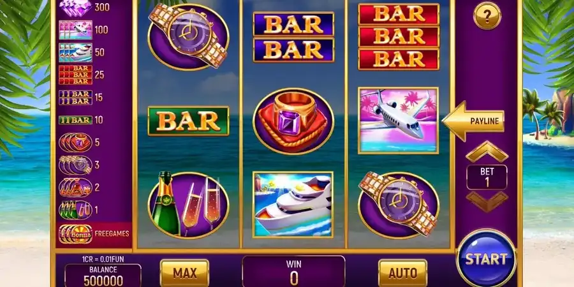This screenshot has height=287, width=574.
Task: Click the WIN amount panel
Action: pyautogui.click(x=293, y=272)
